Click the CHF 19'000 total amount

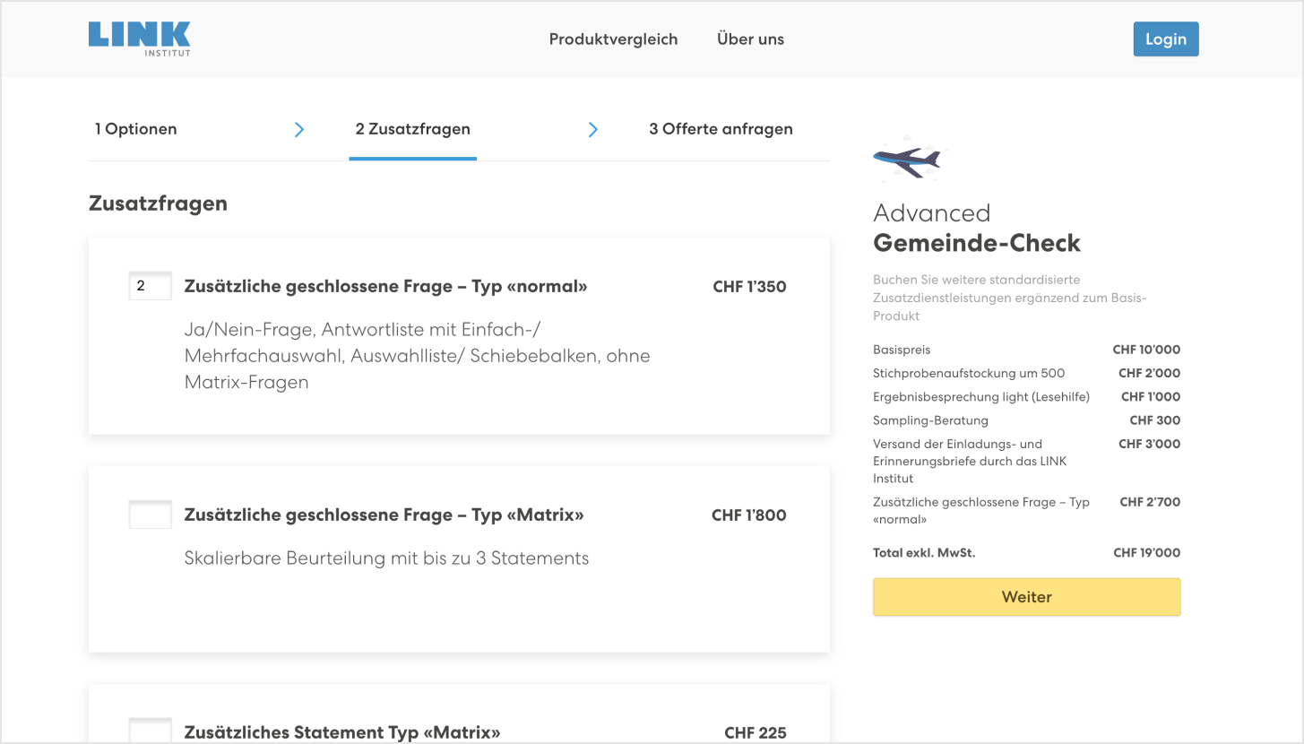pyautogui.click(x=1146, y=553)
